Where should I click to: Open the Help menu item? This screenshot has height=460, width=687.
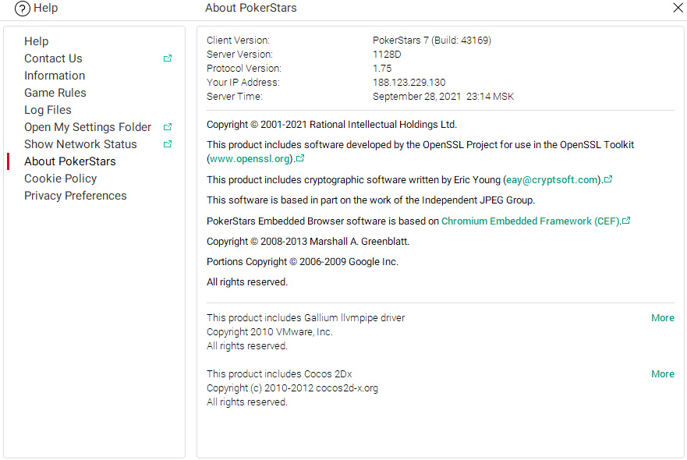click(36, 41)
